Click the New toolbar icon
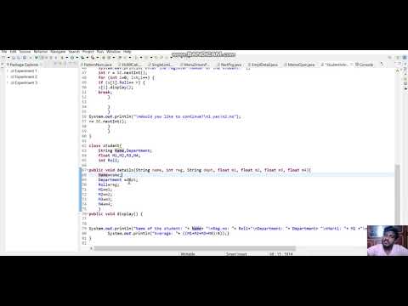The image size is (408, 306). point(3,58)
